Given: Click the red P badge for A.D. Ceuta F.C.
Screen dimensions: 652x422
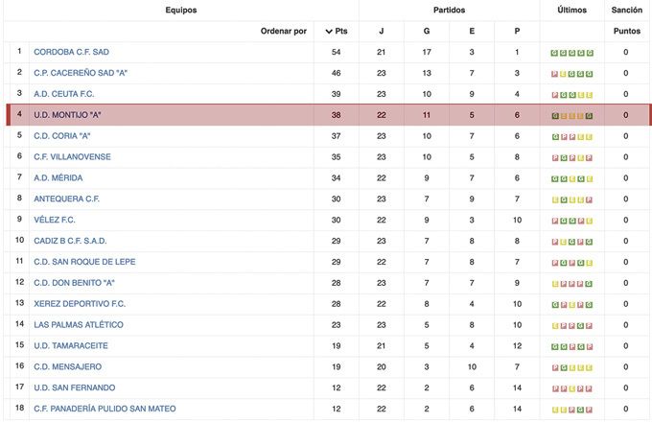Looking at the screenshot, I should (x=554, y=94).
